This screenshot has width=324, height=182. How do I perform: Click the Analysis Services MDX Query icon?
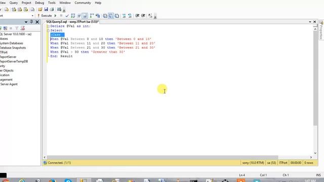pos(14,9)
